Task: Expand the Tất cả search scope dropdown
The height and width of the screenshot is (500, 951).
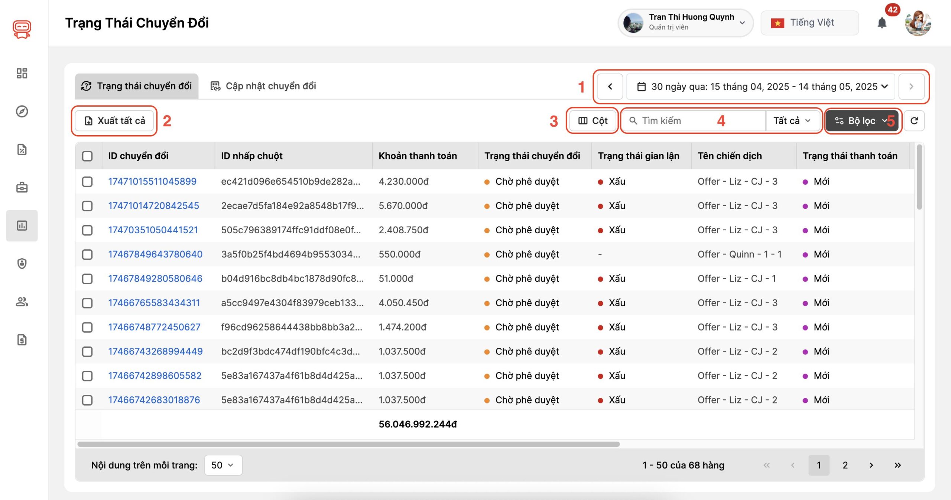Action: click(792, 121)
